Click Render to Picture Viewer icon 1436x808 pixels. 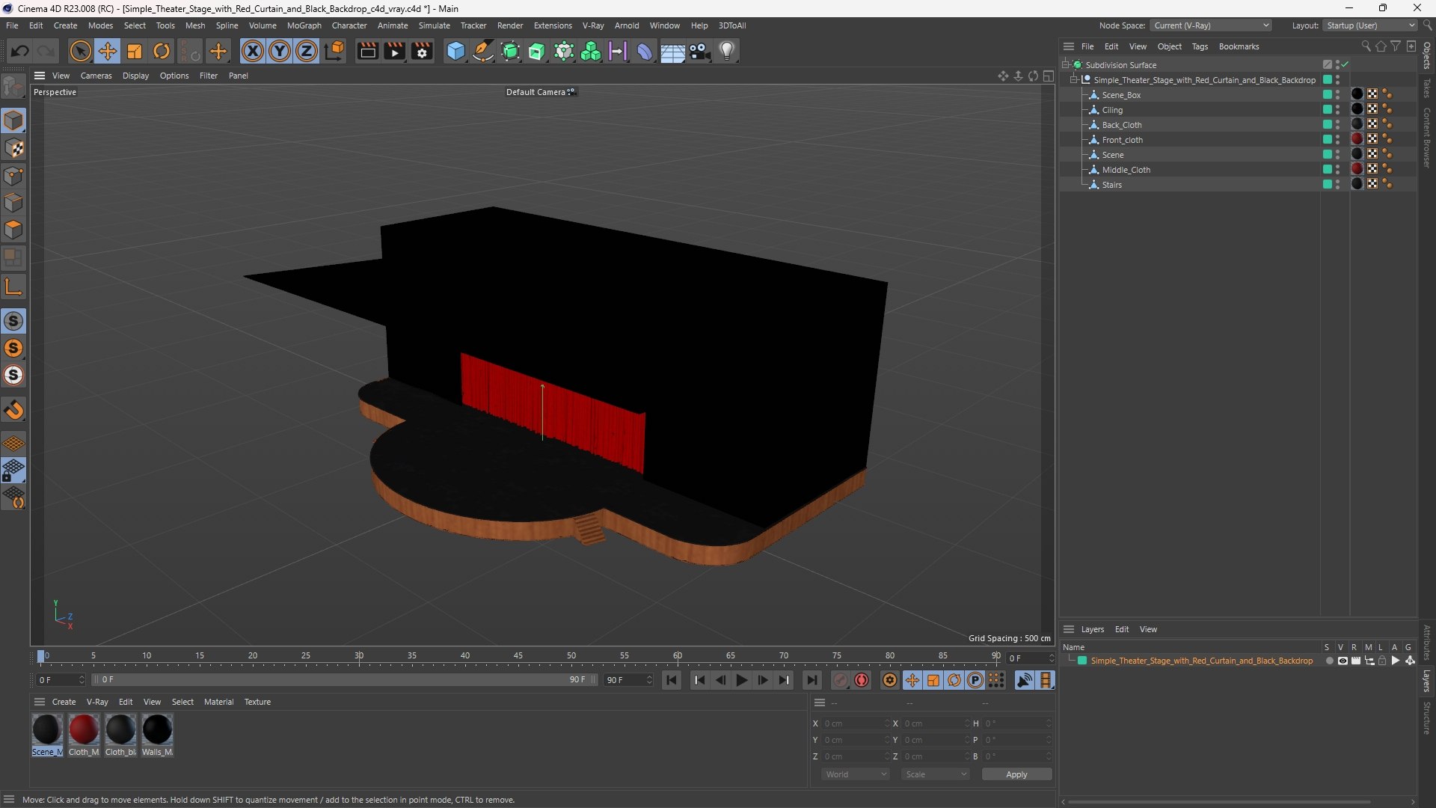pos(394,51)
